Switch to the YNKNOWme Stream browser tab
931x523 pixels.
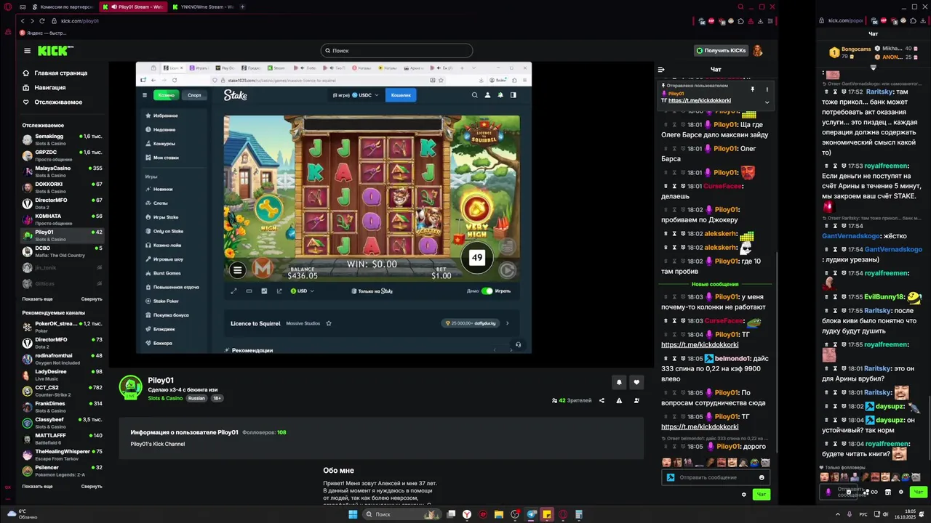[x=203, y=7]
